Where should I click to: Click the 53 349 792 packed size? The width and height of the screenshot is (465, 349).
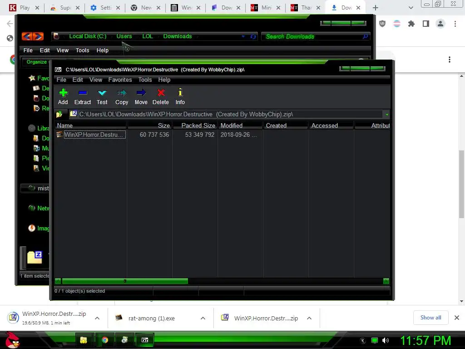(x=200, y=135)
